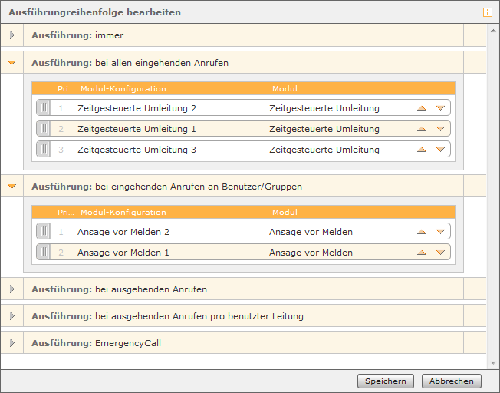This screenshot has width=500, height=393.
Task: Expand 'bei ausgehenden Anrufen pro benutzter Leitung'
Action: [x=12, y=316]
